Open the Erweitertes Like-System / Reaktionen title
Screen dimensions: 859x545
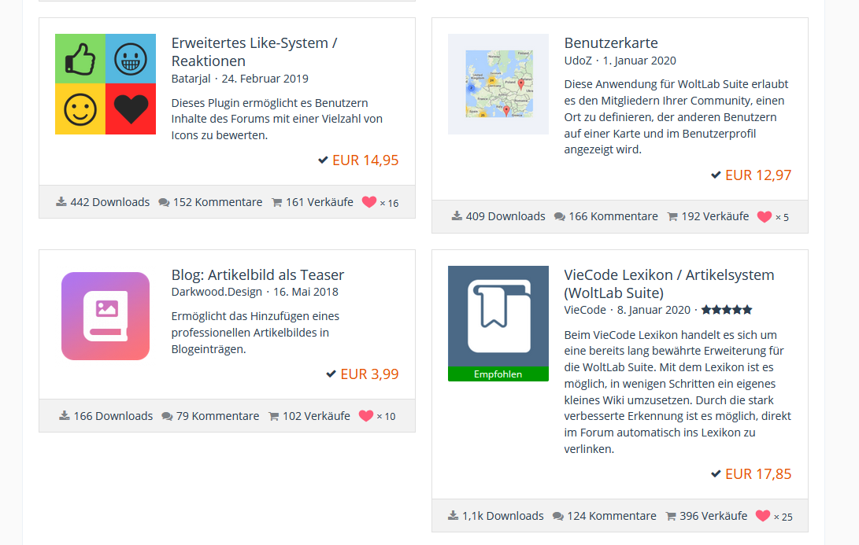[254, 52]
